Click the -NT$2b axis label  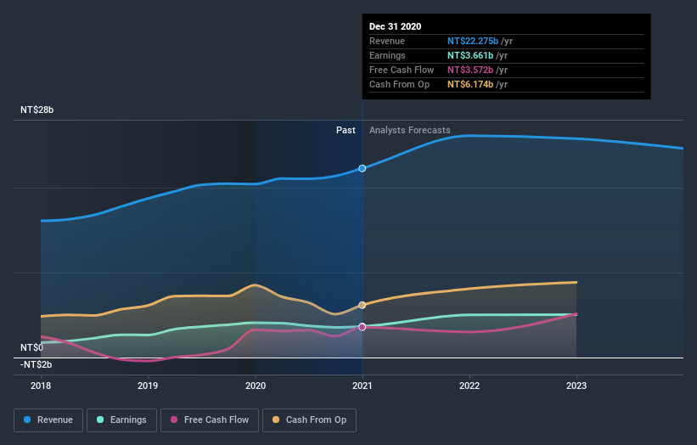(x=36, y=364)
